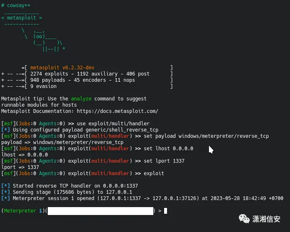Click '406 post' count in banner

138,74
